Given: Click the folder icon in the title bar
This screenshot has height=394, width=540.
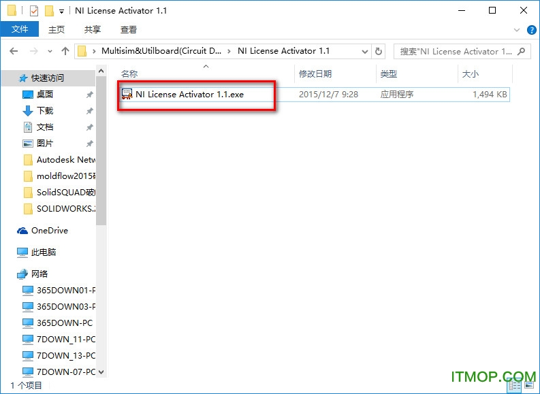Looking at the screenshot, I should (12, 11).
